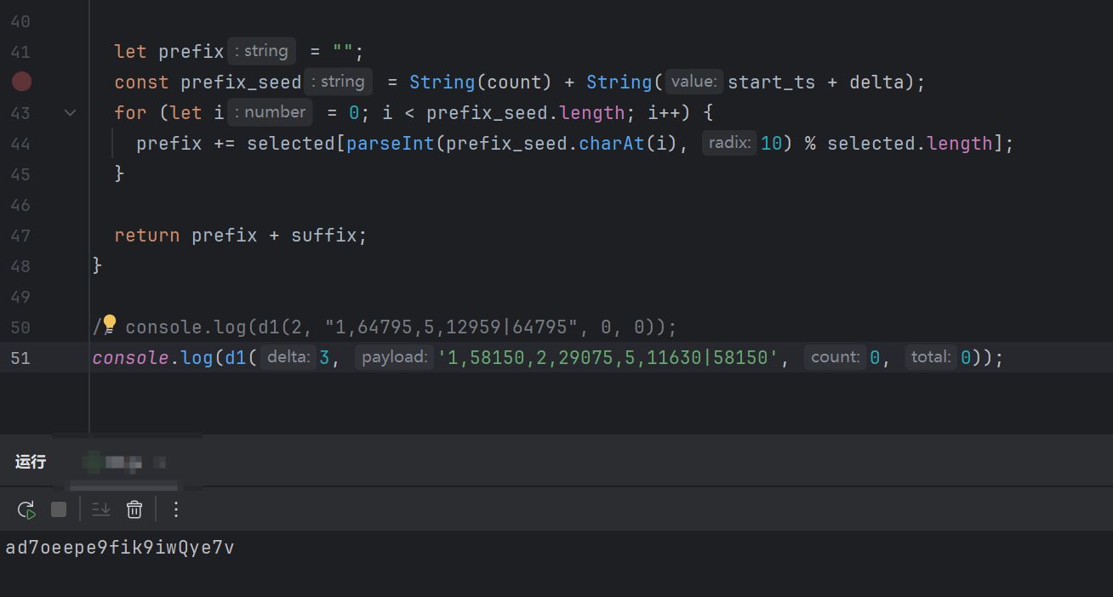Click the ': number' type hint after i
This screenshot has height=597, width=1113.
click(270, 112)
